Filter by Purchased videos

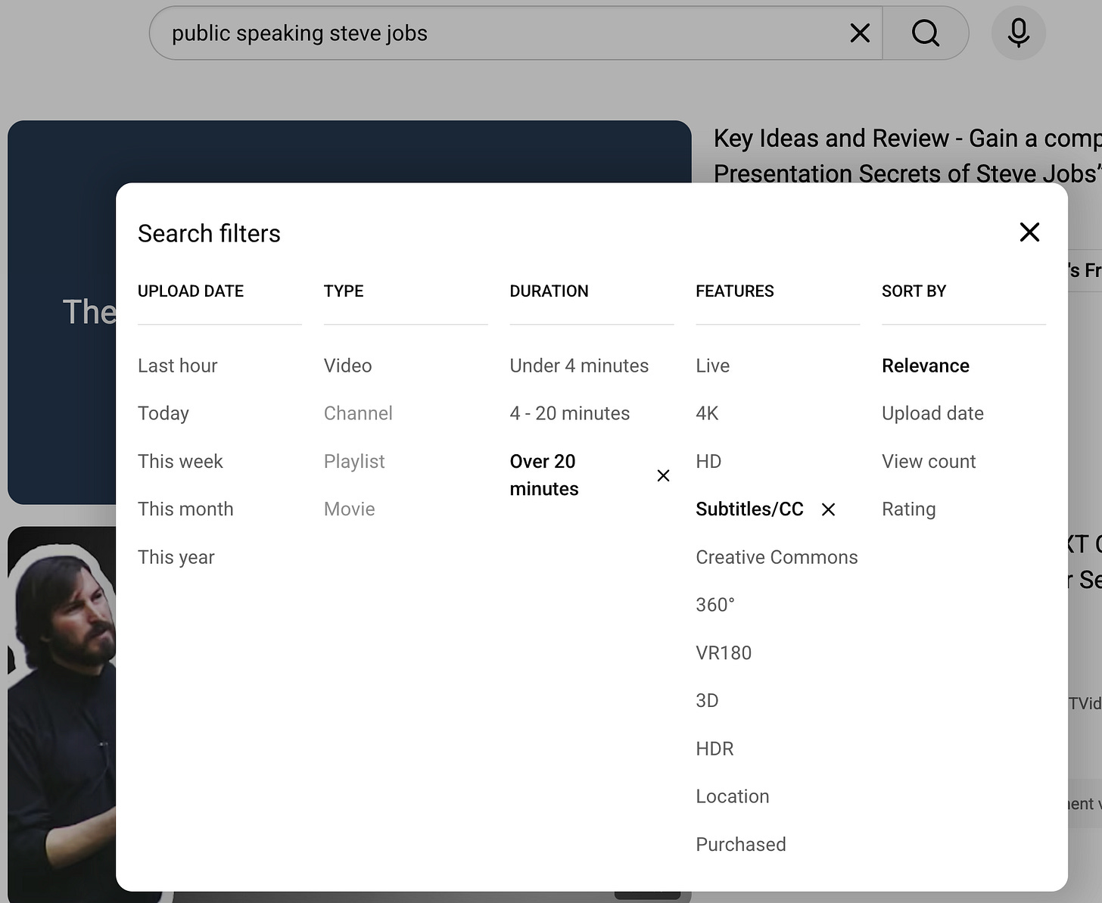click(741, 844)
